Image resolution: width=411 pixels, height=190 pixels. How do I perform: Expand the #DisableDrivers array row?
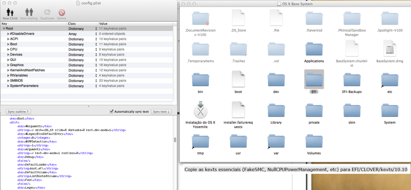click(x=8, y=34)
